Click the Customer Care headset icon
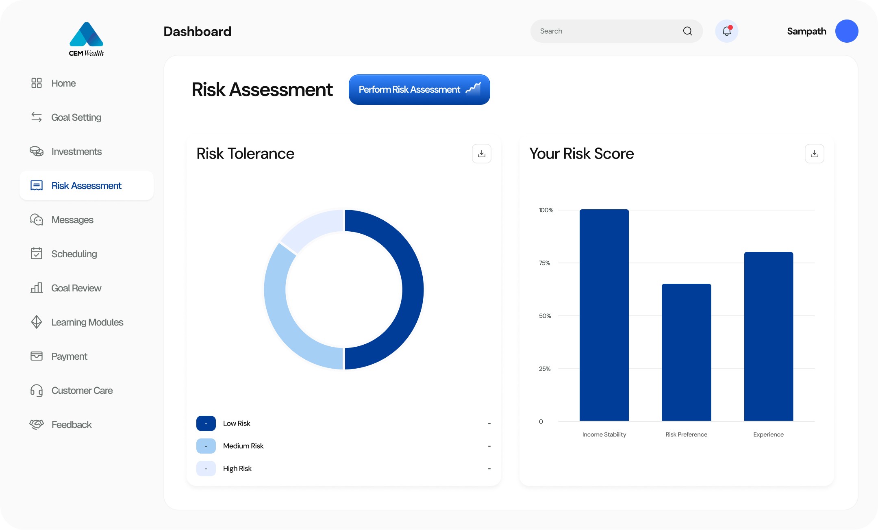This screenshot has width=878, height=530. pyautogui.click(x=37, y=391)
